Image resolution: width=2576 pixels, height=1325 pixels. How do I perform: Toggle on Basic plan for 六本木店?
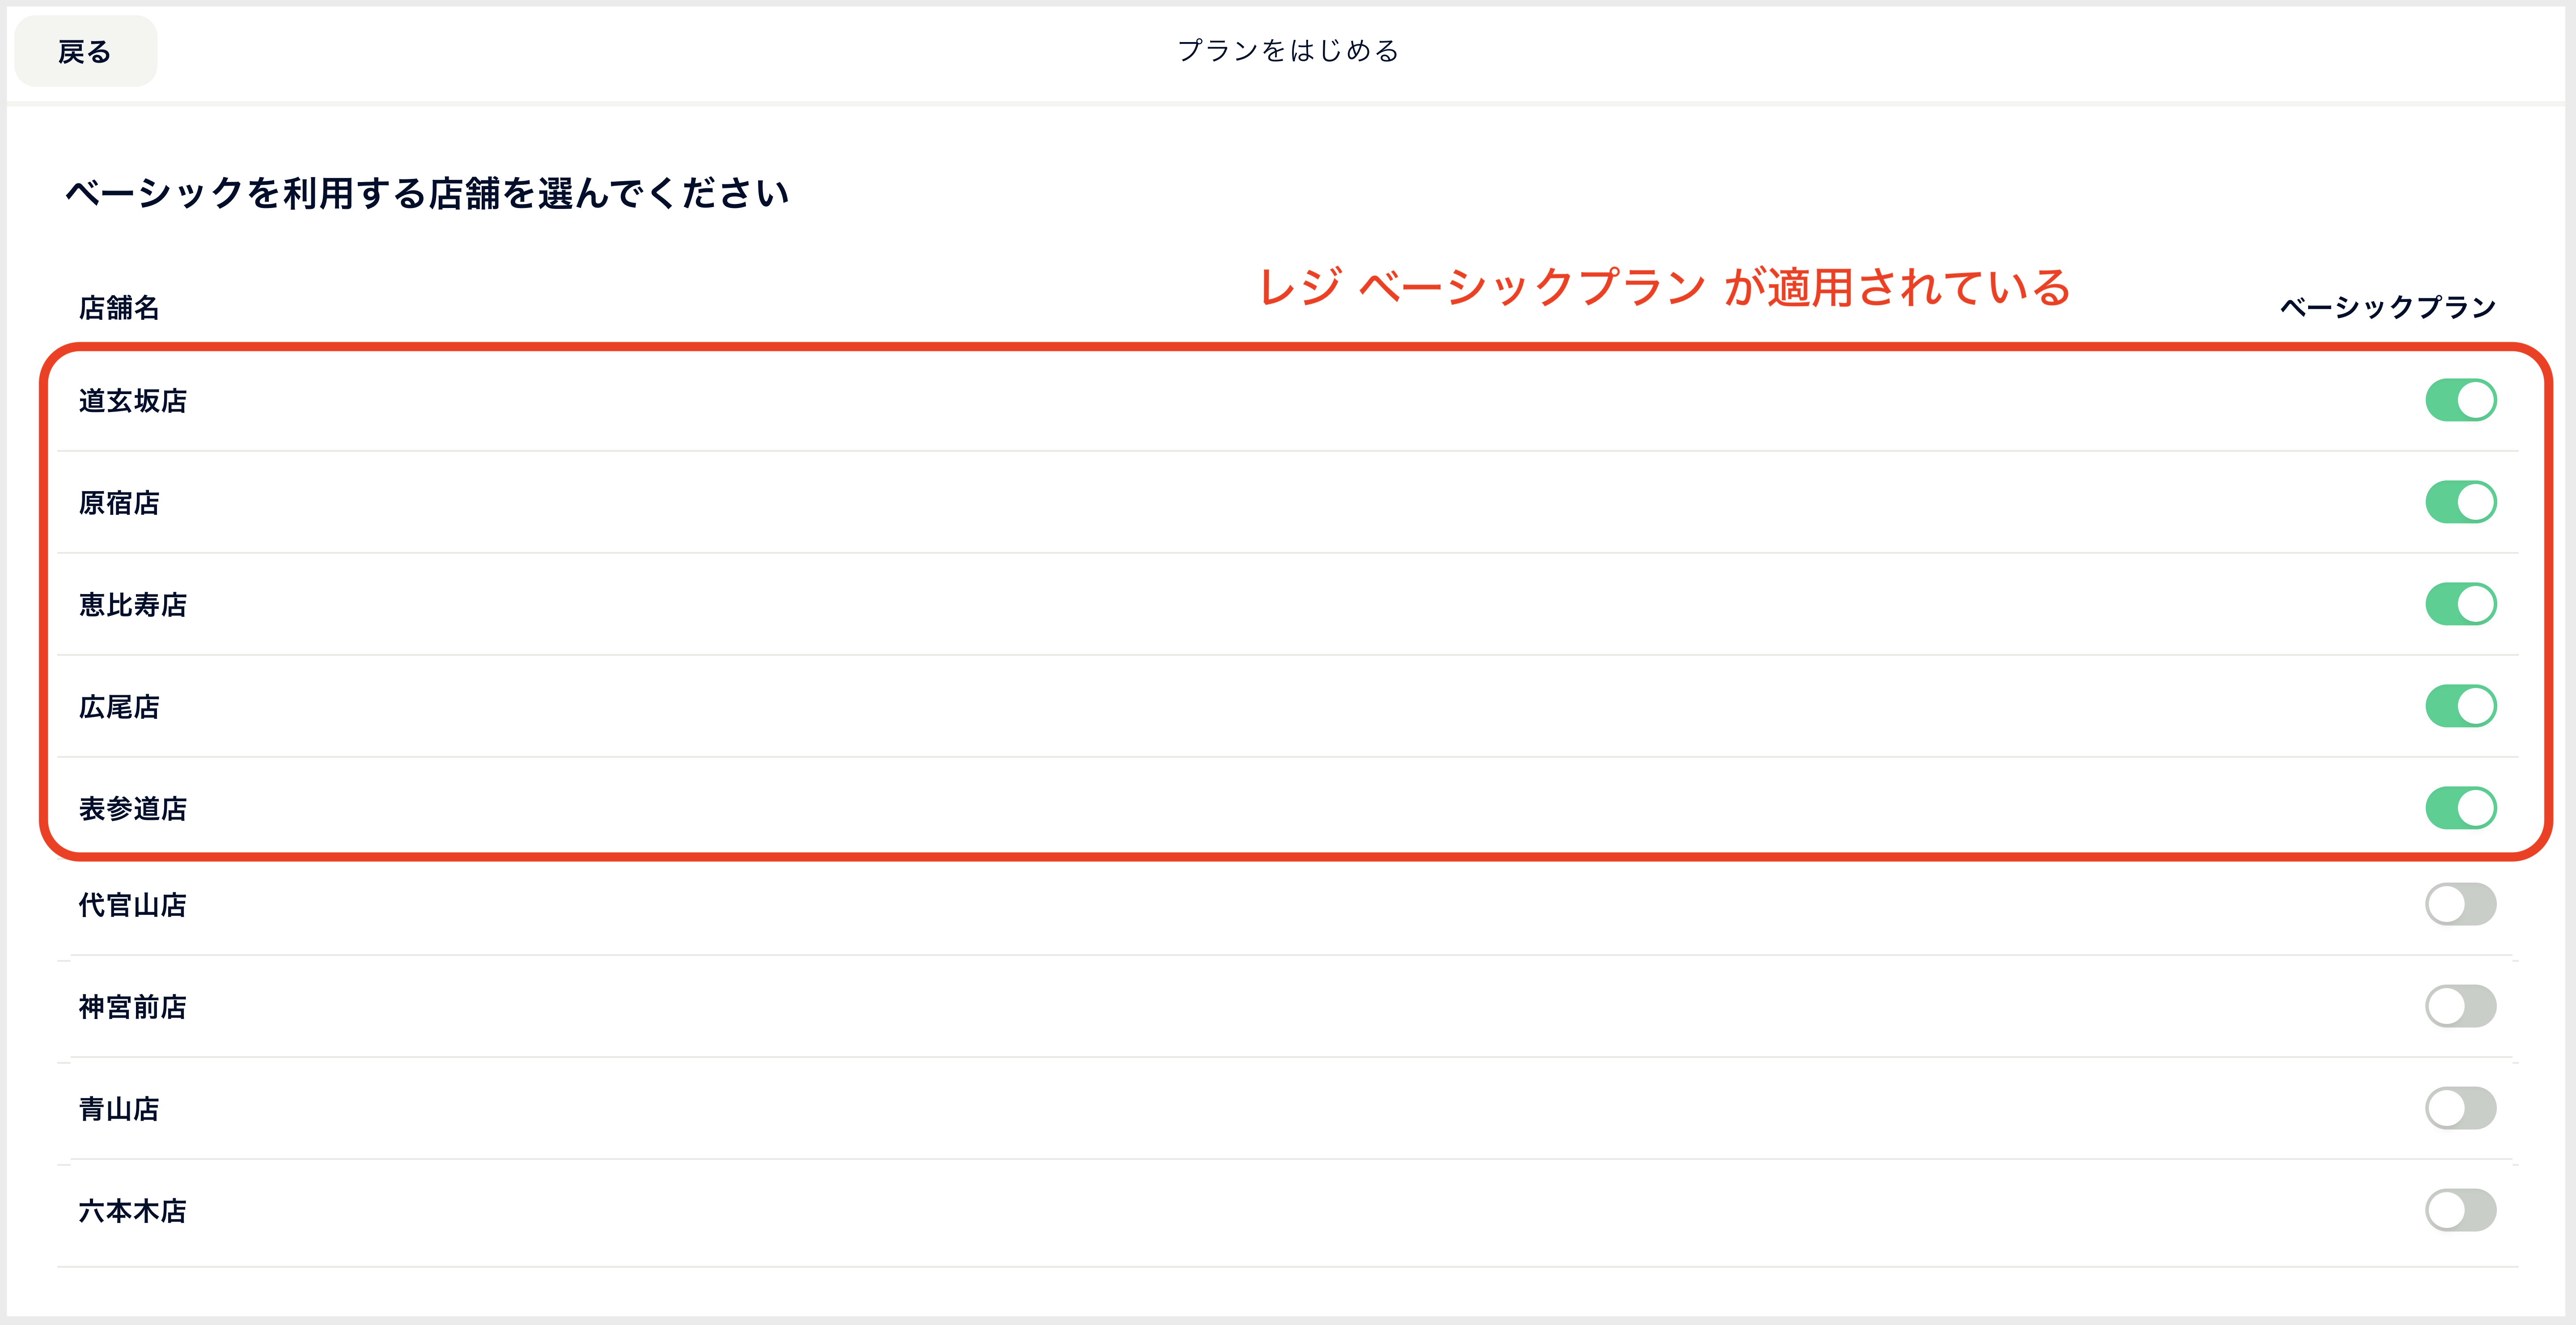[2460, 1210]
